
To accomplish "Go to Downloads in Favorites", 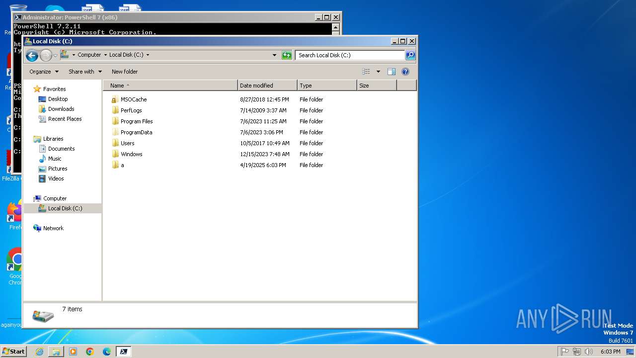I will coord(61,109).
